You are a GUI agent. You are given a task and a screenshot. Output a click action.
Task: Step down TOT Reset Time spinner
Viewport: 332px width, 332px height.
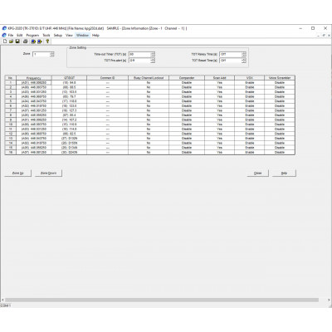point(243,61)
